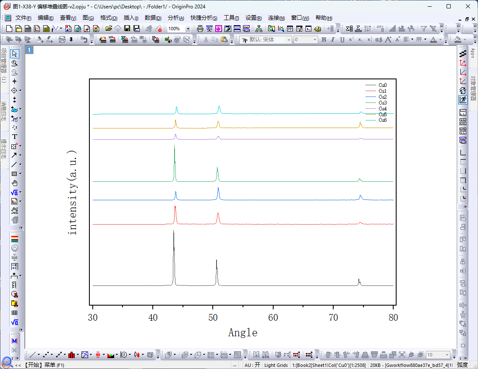Screen dimensions: 478x369
Task: Click the Add Filter funnel icon
Action: point(424,29)
